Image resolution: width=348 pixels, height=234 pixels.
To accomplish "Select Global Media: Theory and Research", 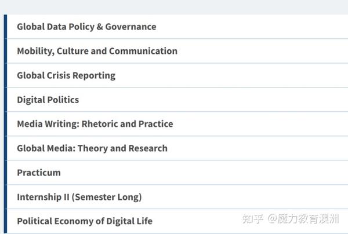I will pos(92,148).
